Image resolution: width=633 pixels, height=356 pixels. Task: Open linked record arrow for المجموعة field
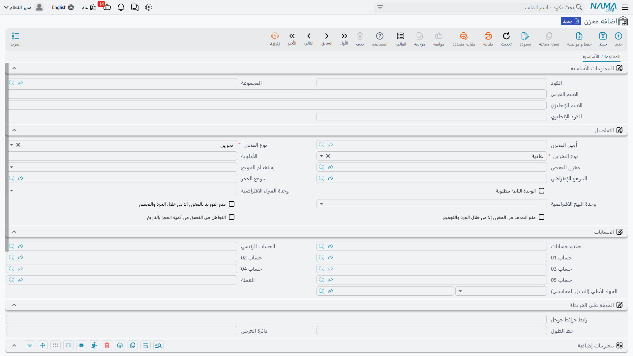20,83
